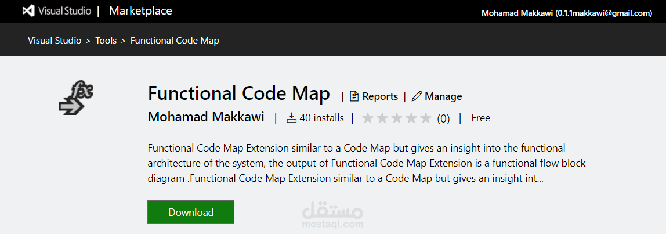Open the Mohamad Makkawi account menu
This screenshot has height=234, width=666.
pos(567,13)
